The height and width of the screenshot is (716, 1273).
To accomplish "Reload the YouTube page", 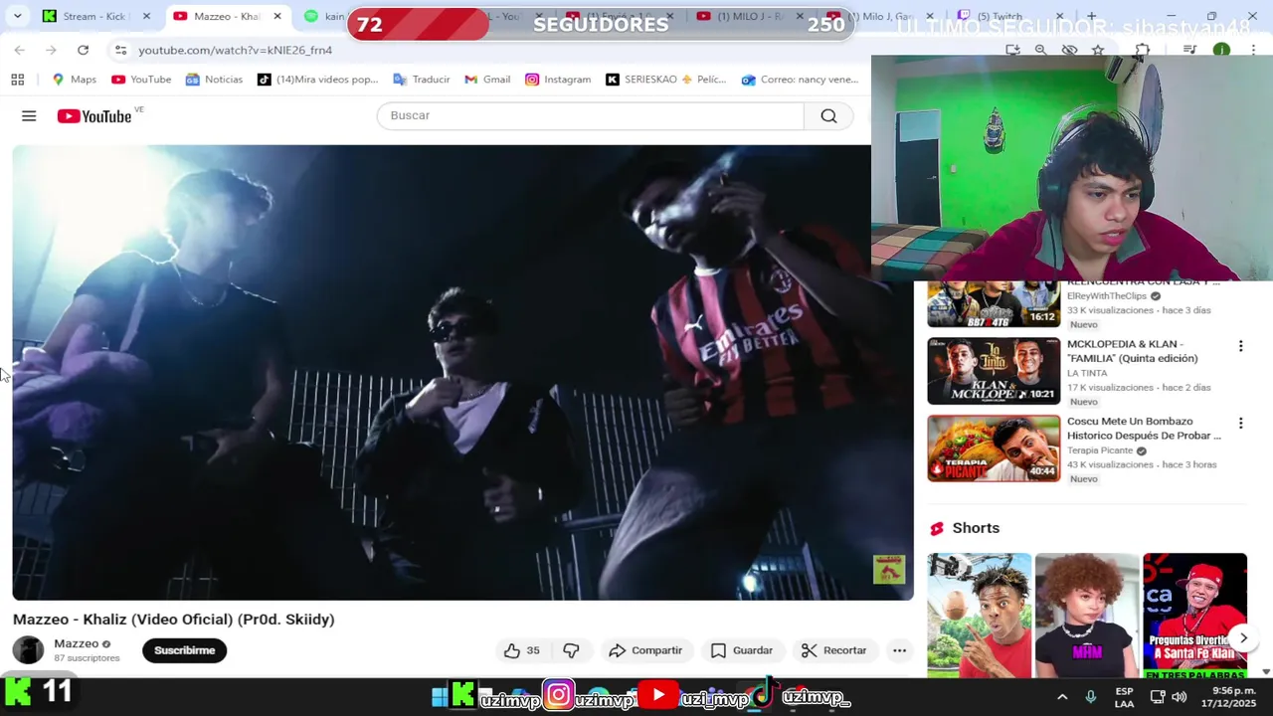I will (84, 50).
